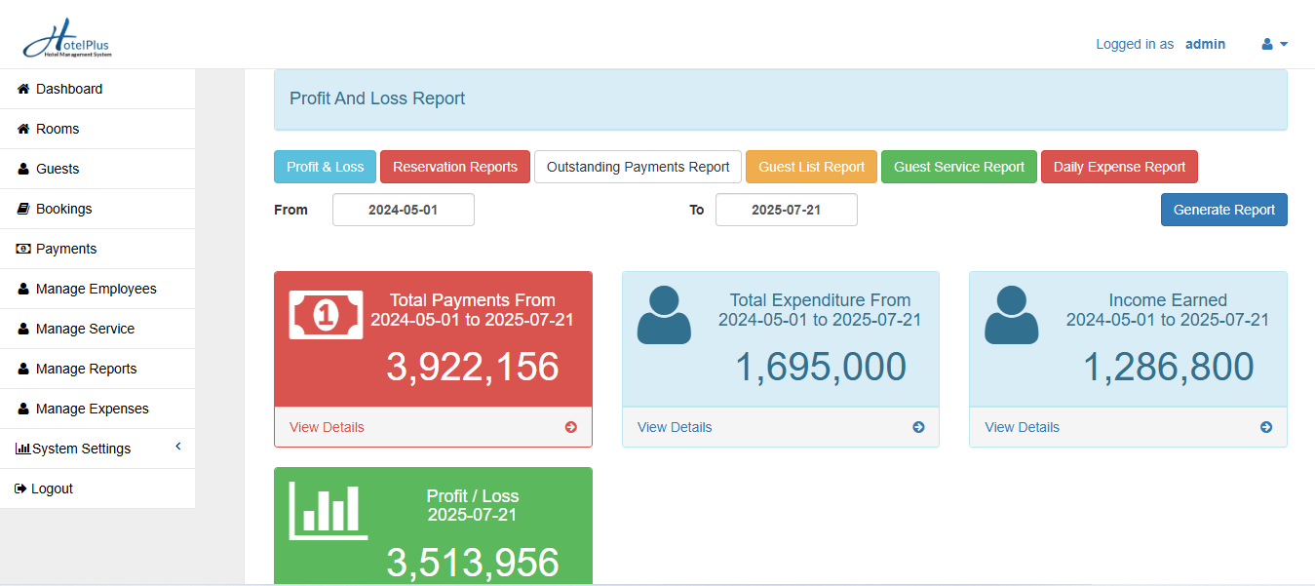
Task: Click the HotelPlus logo
Action: [67, 39]
